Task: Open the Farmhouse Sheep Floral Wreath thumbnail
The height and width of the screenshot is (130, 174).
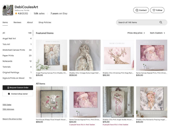Action: 51,102
